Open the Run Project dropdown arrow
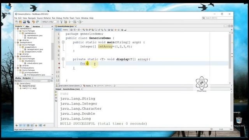 coord(72,22)
